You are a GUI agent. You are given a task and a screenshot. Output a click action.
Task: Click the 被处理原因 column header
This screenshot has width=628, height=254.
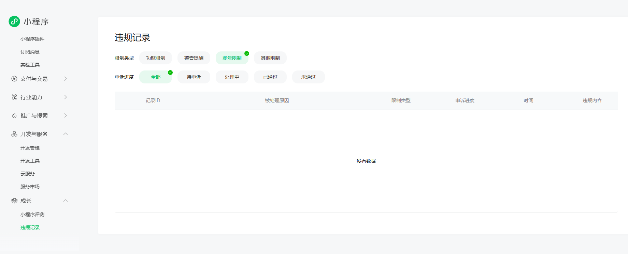tap(277, 100)
